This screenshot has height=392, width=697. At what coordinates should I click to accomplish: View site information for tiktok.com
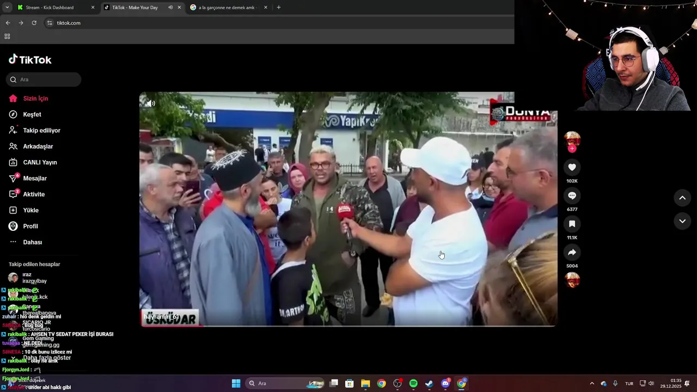(x=50, y=23)
